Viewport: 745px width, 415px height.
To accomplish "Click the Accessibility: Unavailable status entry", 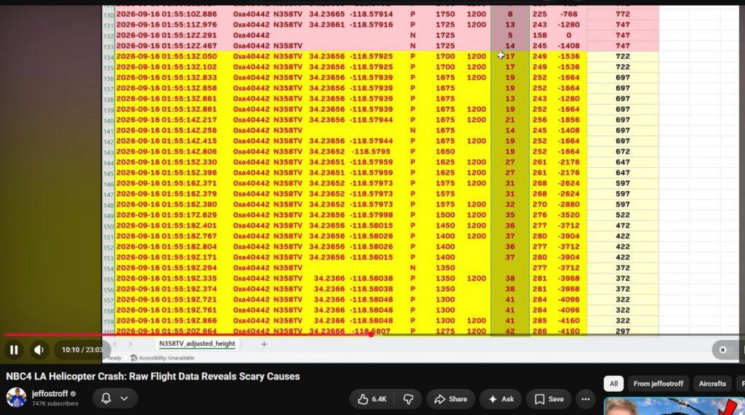I will pos(162,358).
